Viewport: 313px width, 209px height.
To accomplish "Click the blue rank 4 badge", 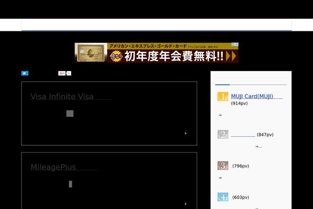I will (x=223, y=197).
